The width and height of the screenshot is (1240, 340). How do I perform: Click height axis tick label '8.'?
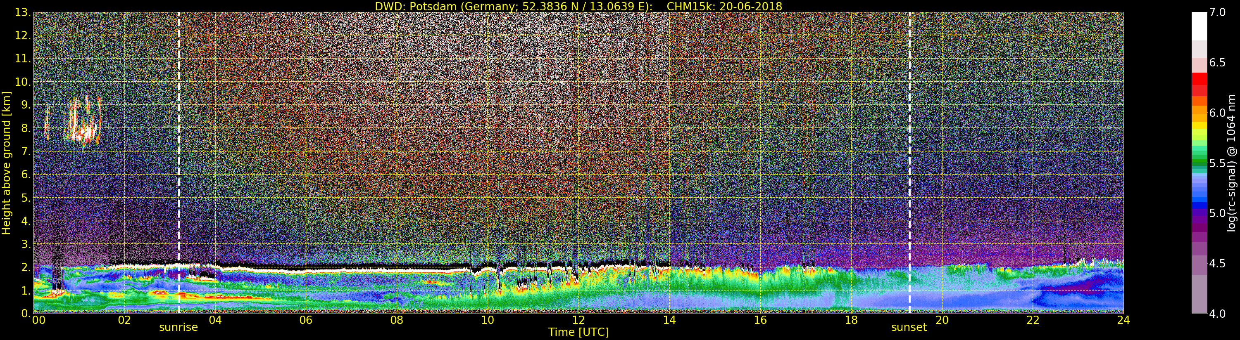[26, 128]
